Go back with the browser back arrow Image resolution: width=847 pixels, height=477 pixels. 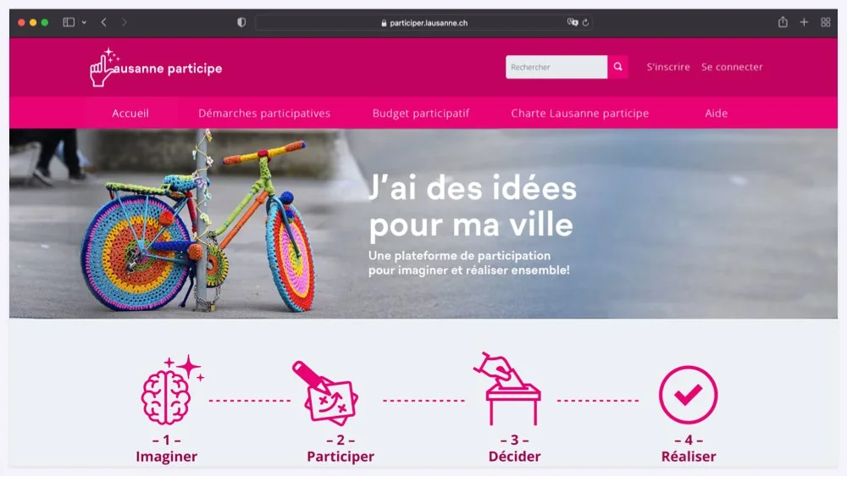pyautogui.click(x=103, y=22)
